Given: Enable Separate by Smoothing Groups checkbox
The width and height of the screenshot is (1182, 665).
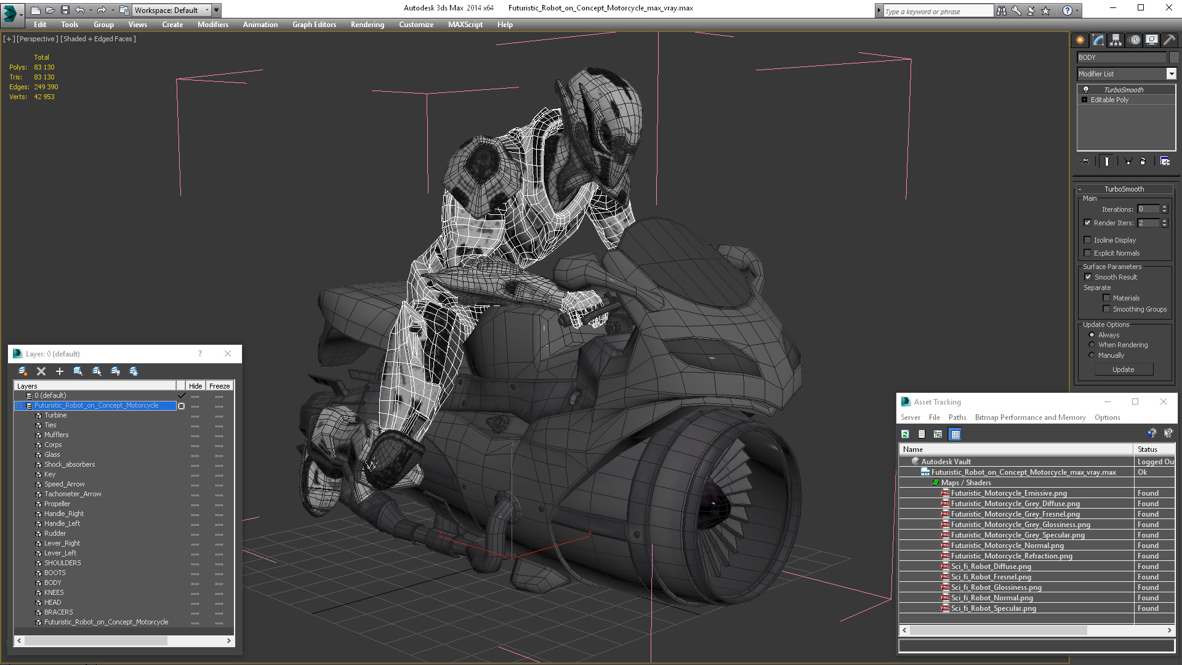Looking at the screenshot, I should click(1106, 309).
